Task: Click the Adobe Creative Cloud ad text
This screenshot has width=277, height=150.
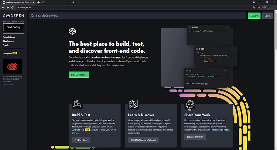Action: (12, 79)
